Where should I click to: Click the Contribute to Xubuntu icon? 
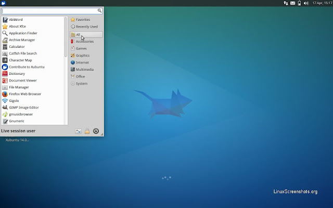tap(5, 67)
